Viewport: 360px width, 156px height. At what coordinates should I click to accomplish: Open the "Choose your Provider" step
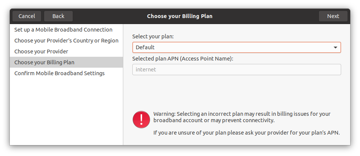[41, 51]
